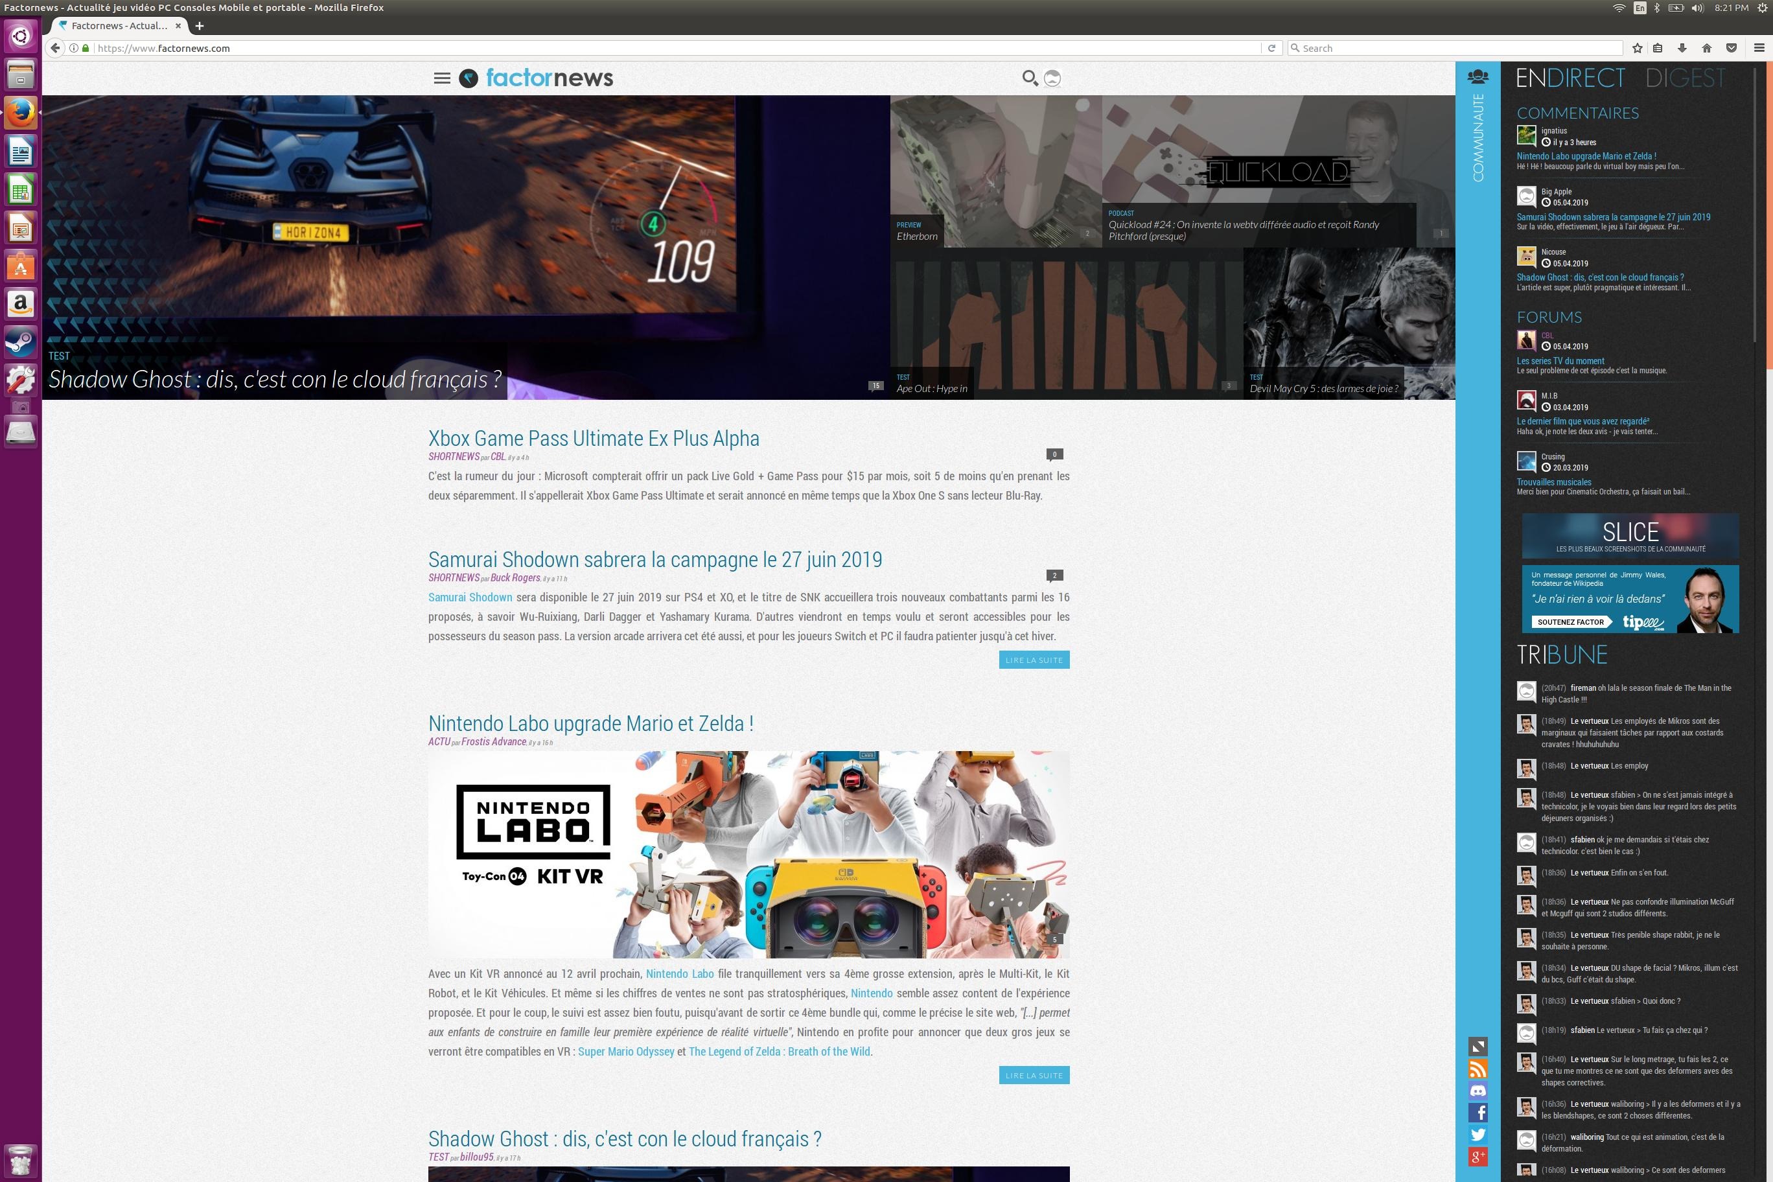The image size is (1773, 1182).
Task: Click Firefox back arrow button
Action: click(54, 48)
